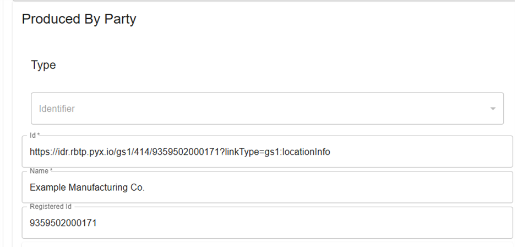Click the Id* field label

(x=35, y=135)
